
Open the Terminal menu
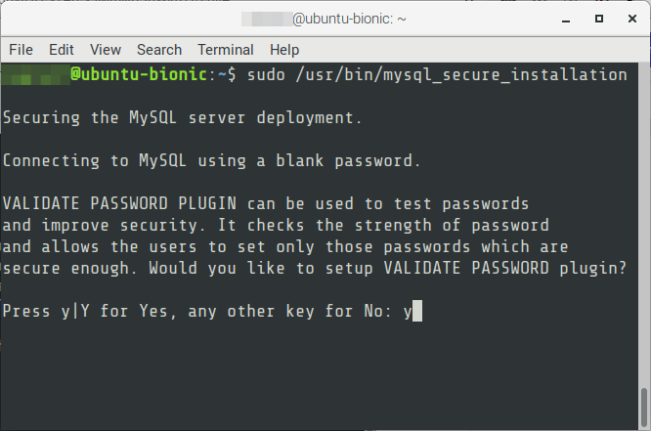tap(226, 50)
